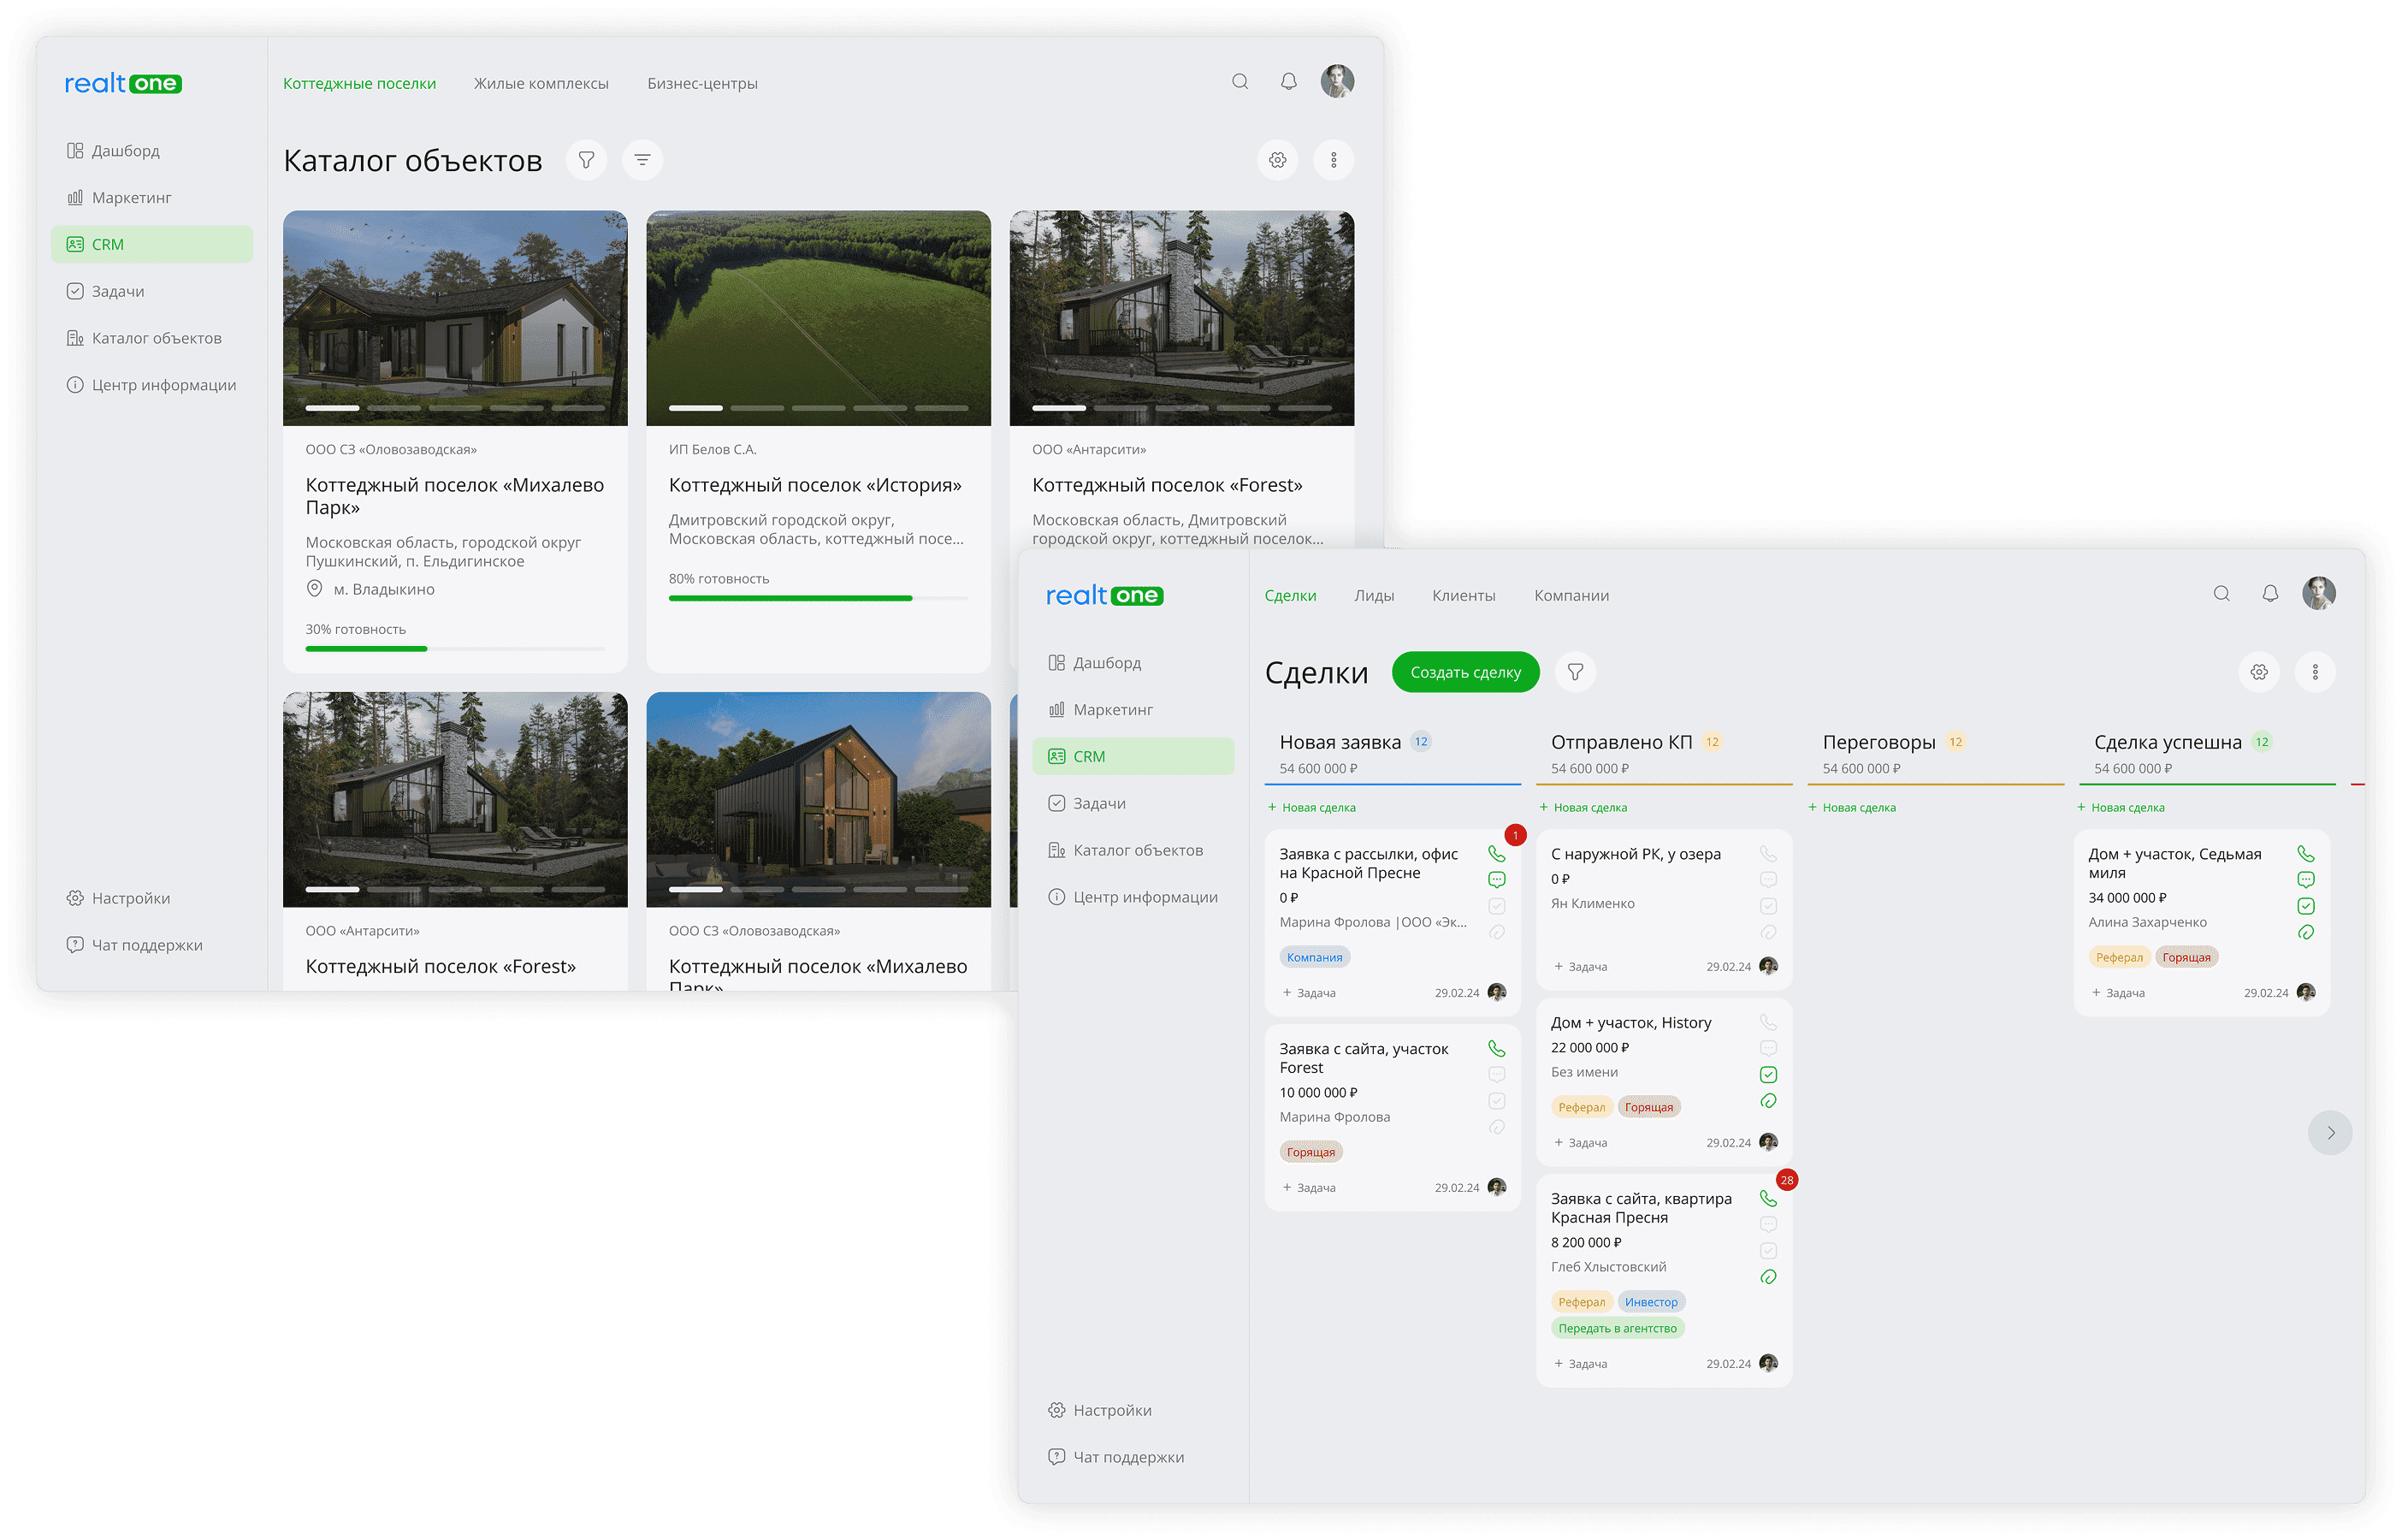Click the search icon in the catalog window

(1239, 82)
